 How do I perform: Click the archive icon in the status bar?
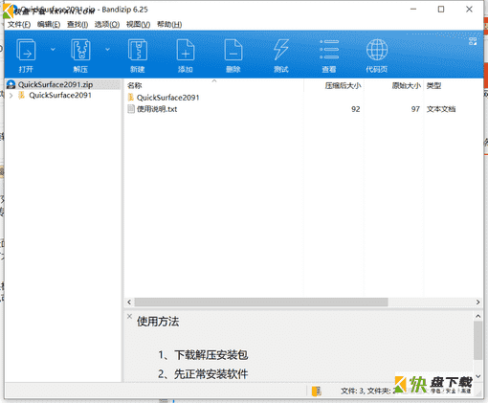pos(317,392)
